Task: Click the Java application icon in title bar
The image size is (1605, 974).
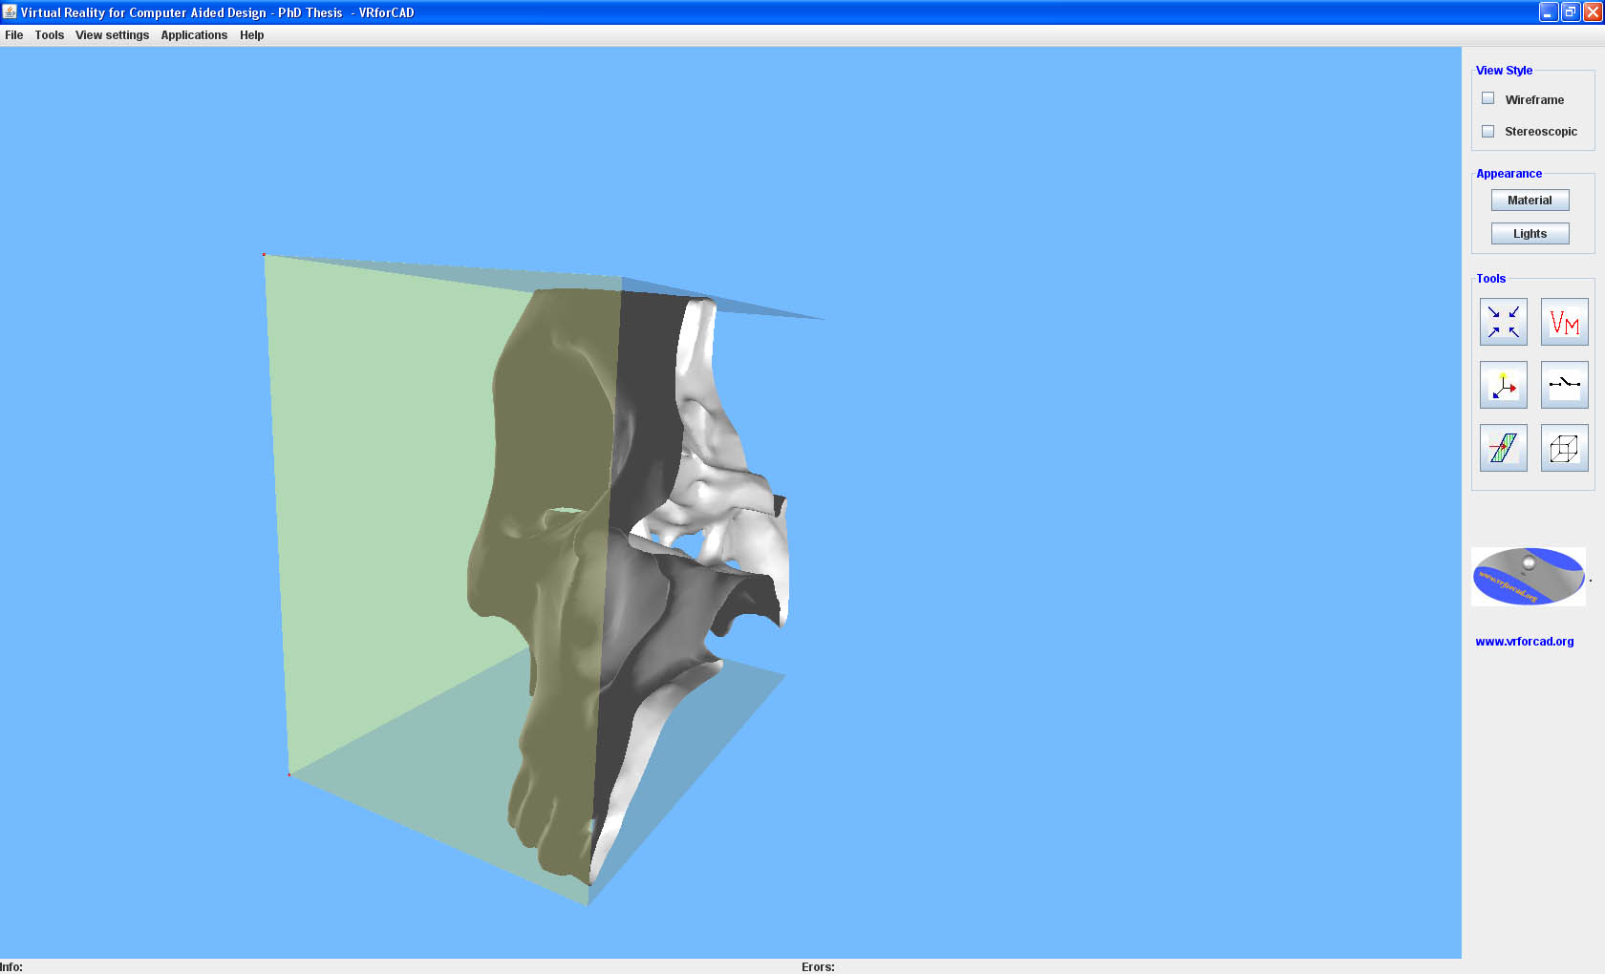Action: pyautogui.click(x=10, y=11)
